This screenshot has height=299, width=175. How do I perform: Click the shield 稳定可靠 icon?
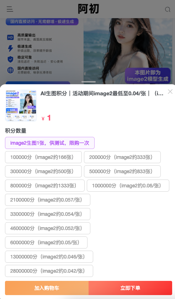coord(10,59)
